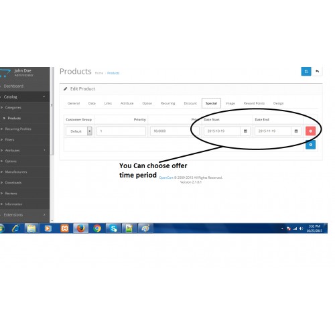Click the blue Save product button
This screenshot has width=335, height=335.
coord(306,72)
